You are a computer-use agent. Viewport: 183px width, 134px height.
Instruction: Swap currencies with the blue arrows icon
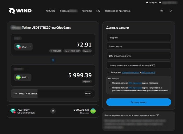point(53,60)
